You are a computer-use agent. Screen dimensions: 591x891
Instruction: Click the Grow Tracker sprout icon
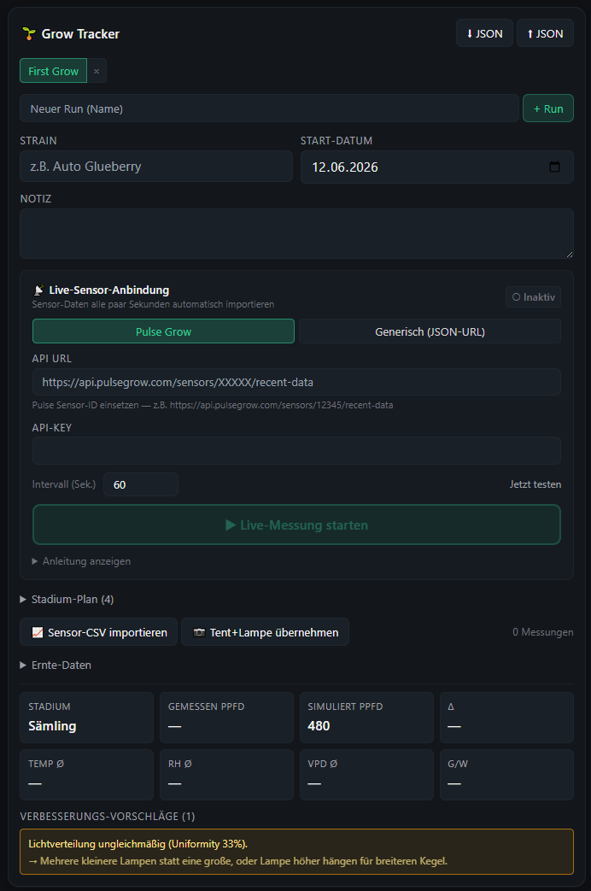coord(28,34)
